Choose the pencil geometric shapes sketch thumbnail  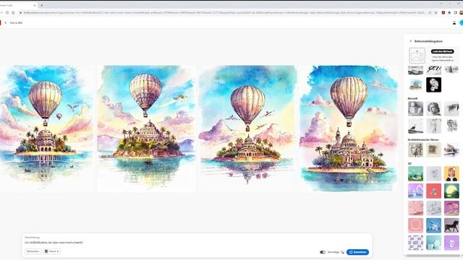[415, 108]
